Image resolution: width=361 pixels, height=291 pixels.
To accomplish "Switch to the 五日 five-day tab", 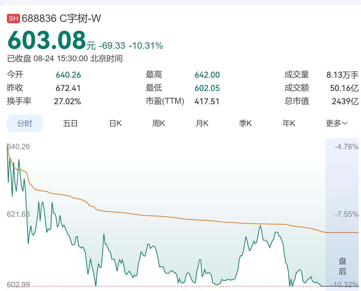I will 70,123.
